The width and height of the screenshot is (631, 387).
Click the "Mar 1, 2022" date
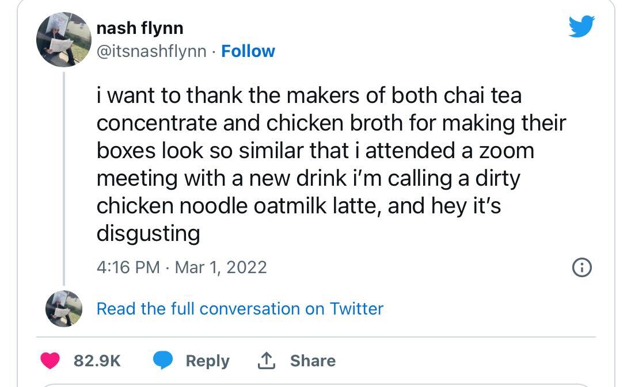point(221,267)
